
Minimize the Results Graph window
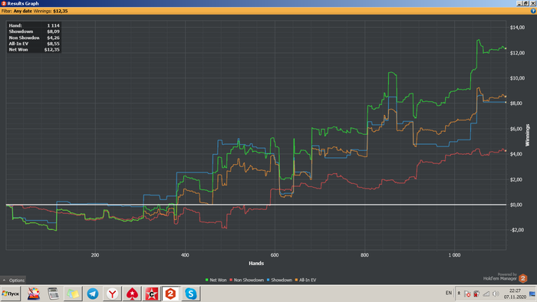519,3
